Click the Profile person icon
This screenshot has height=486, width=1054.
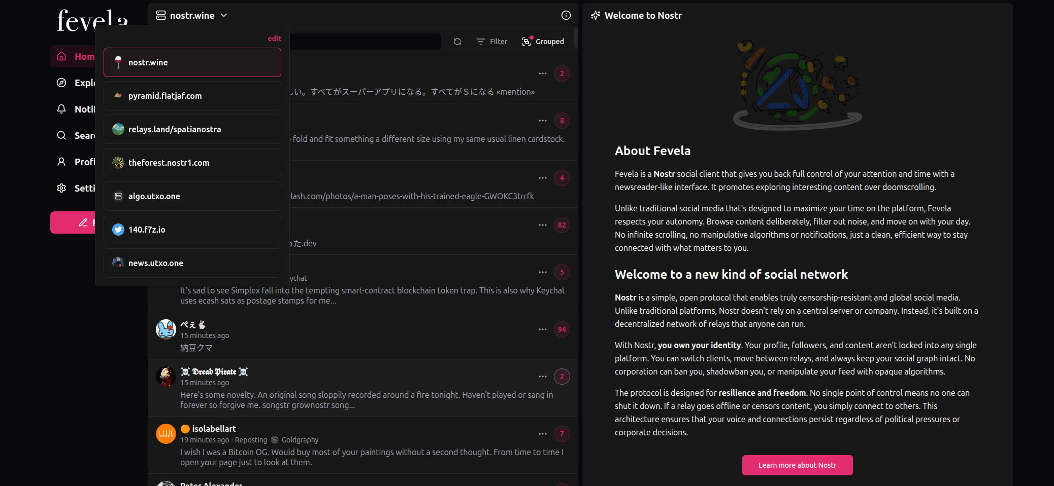coord(61,162)
